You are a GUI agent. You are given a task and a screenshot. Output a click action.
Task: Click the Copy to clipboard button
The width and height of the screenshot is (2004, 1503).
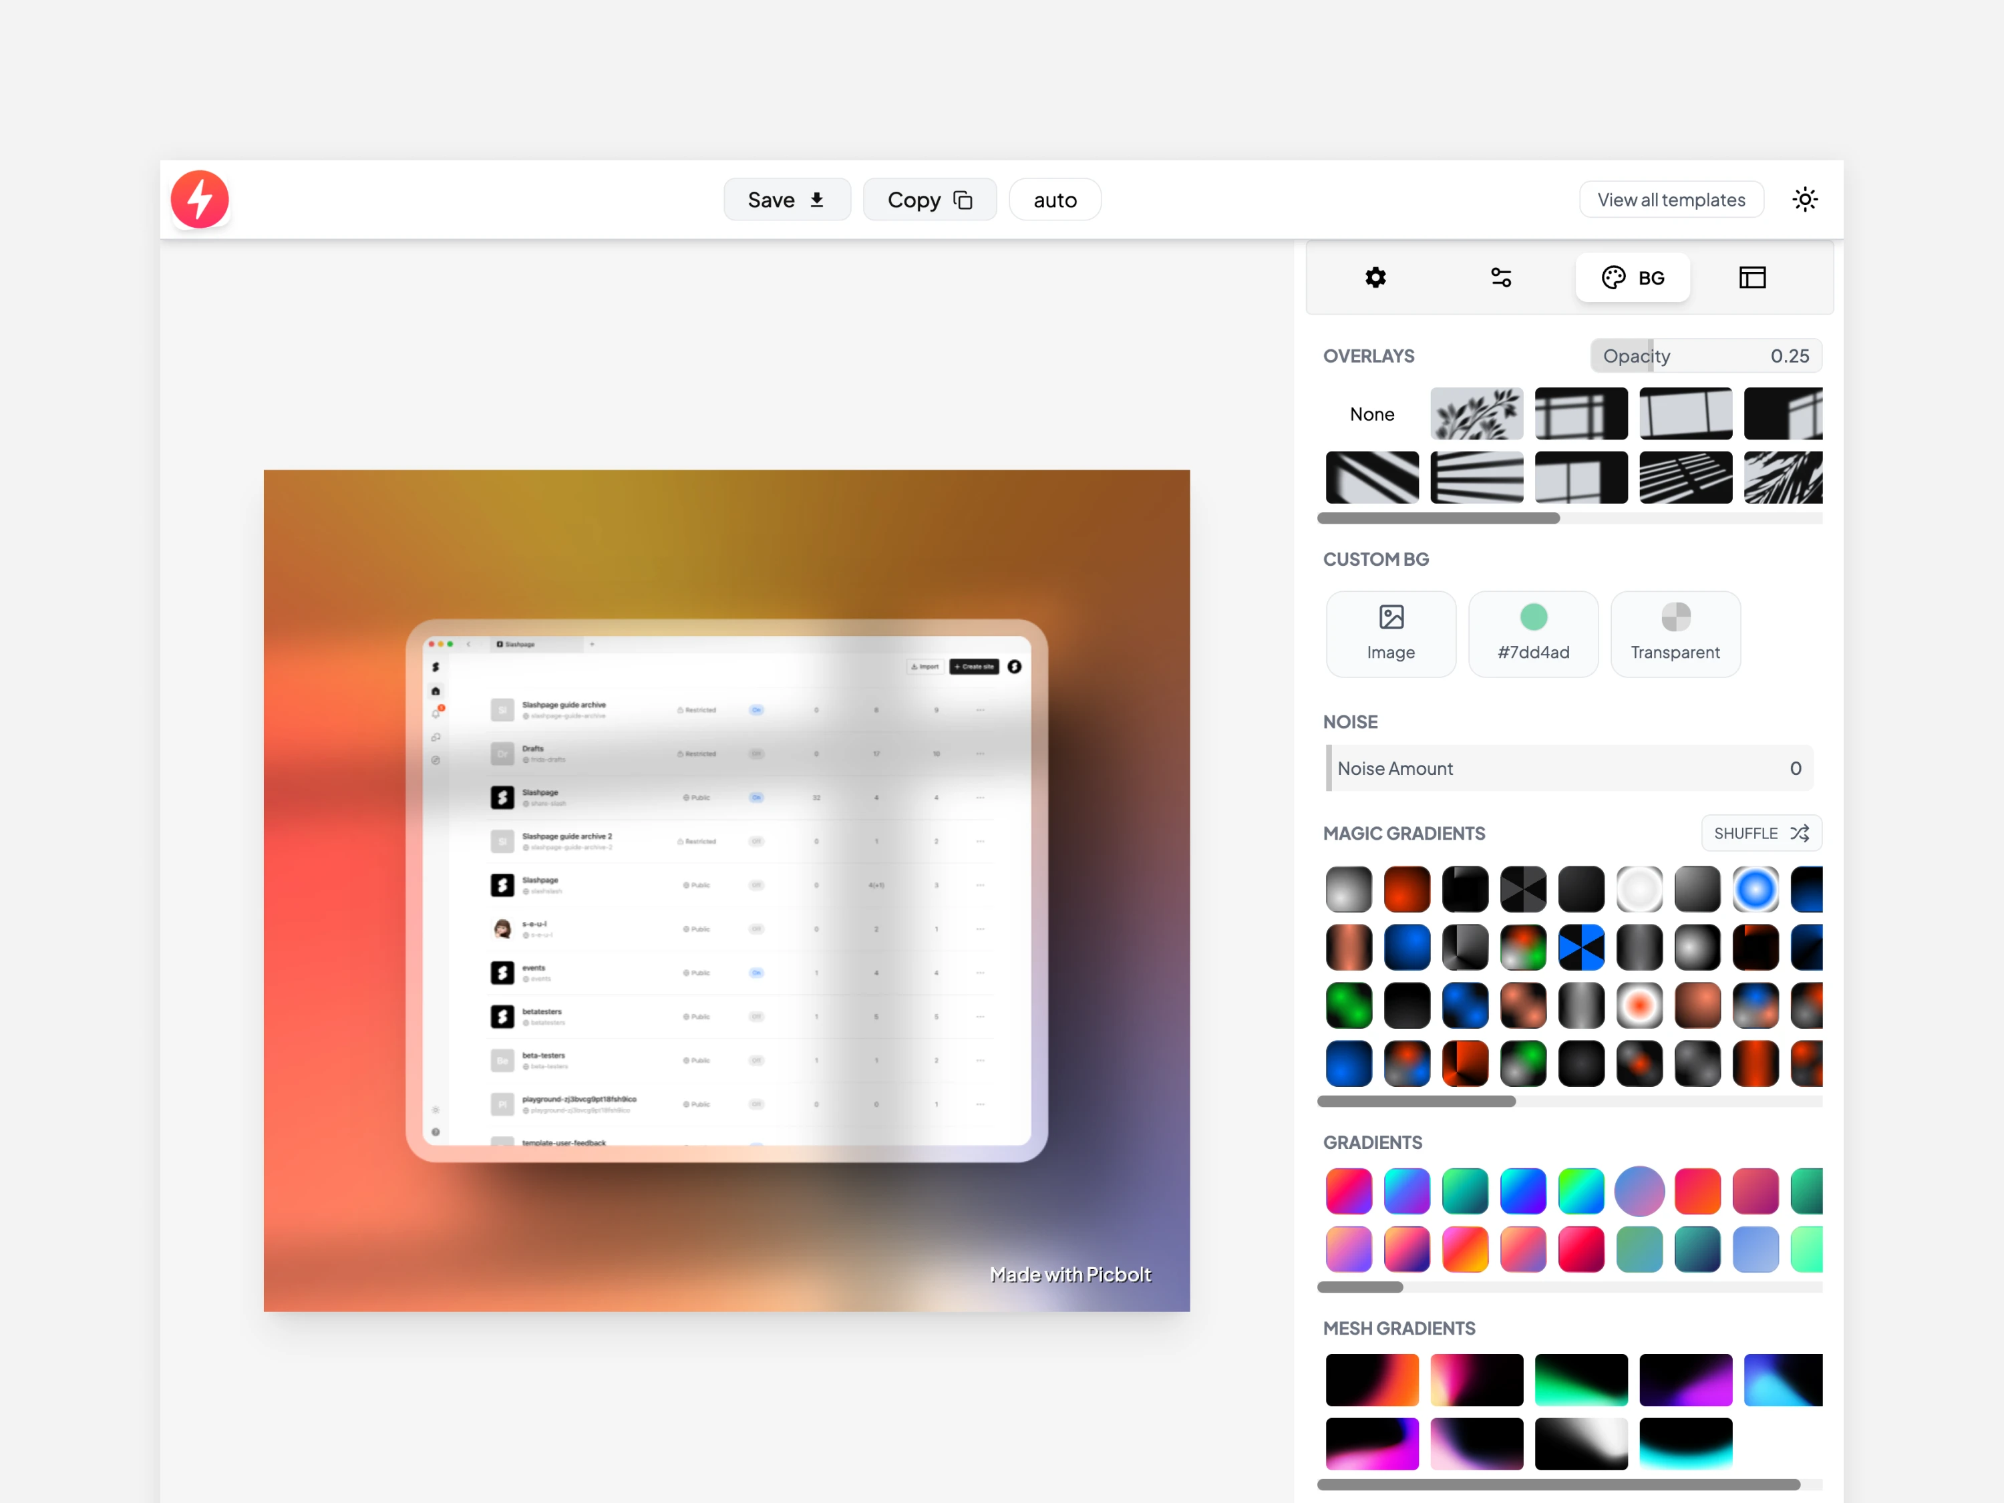[929, 199]
